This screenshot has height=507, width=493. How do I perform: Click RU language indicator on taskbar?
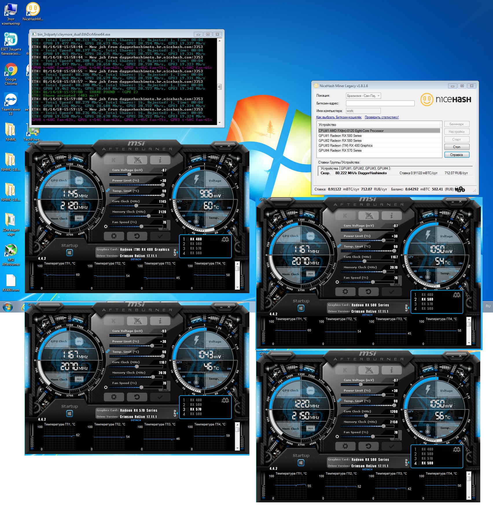[x=488, y=306]
